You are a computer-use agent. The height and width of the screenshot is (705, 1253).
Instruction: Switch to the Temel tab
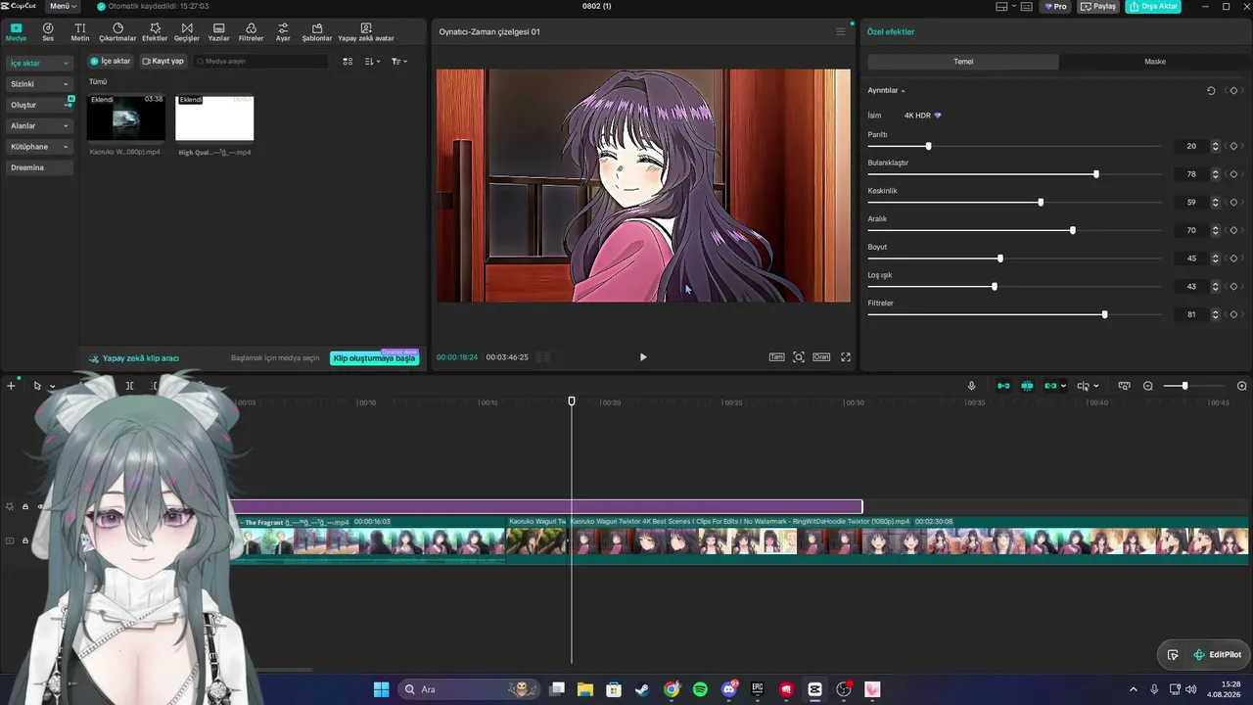tap(963, 62)
